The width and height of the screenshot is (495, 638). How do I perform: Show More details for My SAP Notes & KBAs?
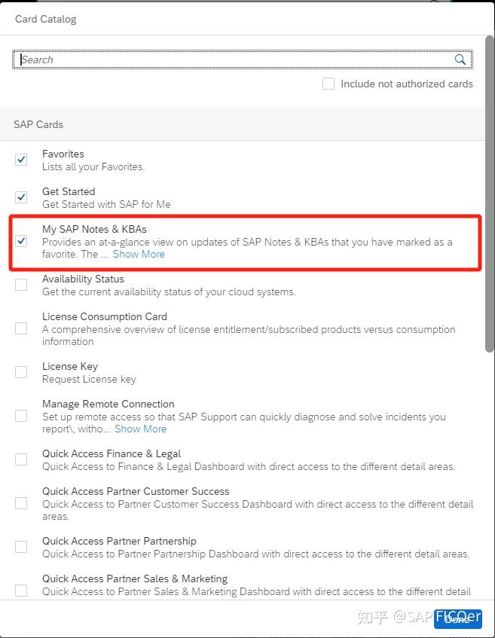pyautogui.click(x=139, y=254)
